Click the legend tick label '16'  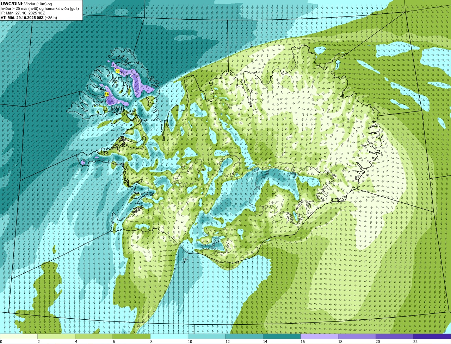(x=303, y=342)
